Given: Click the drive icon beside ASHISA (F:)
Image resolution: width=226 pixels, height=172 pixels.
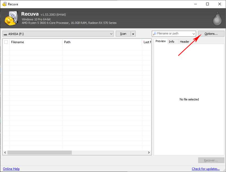Looking at the screenshot, I should pos(5,34).
